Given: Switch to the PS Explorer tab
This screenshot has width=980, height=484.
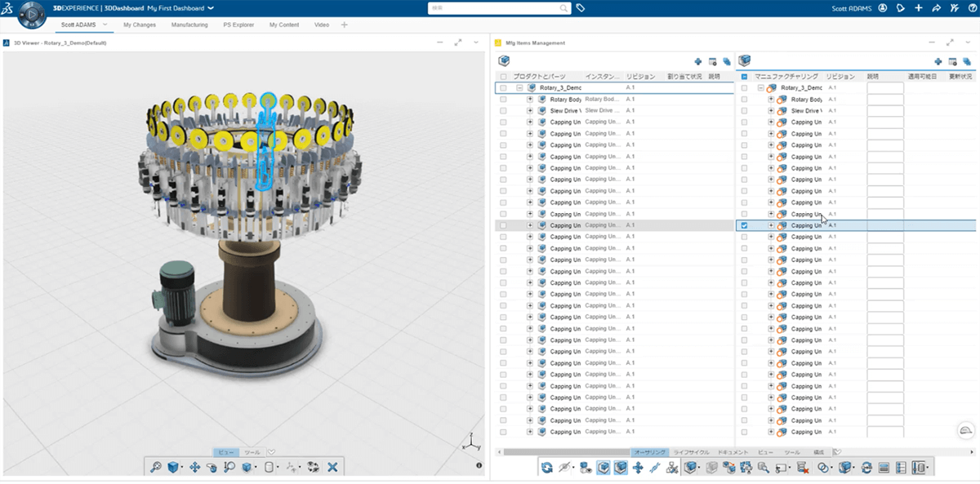Looking at the screenshot, I should (x=238, y=24).
